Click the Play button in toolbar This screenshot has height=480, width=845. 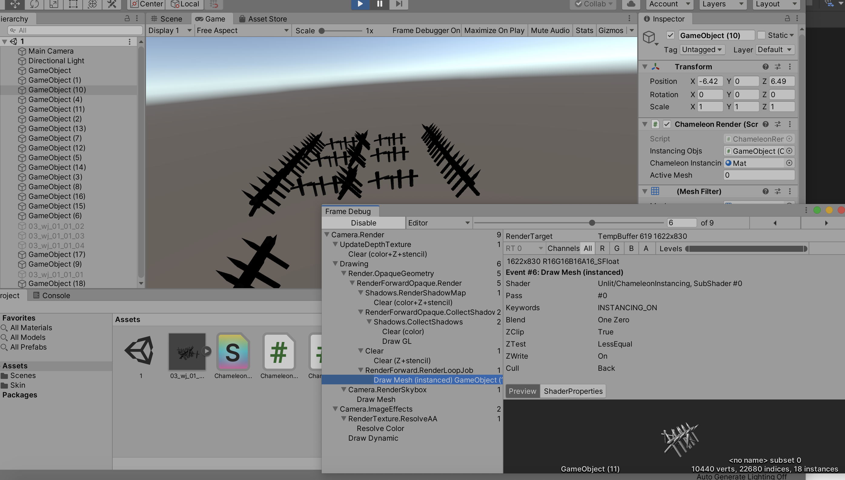(360, 4)
